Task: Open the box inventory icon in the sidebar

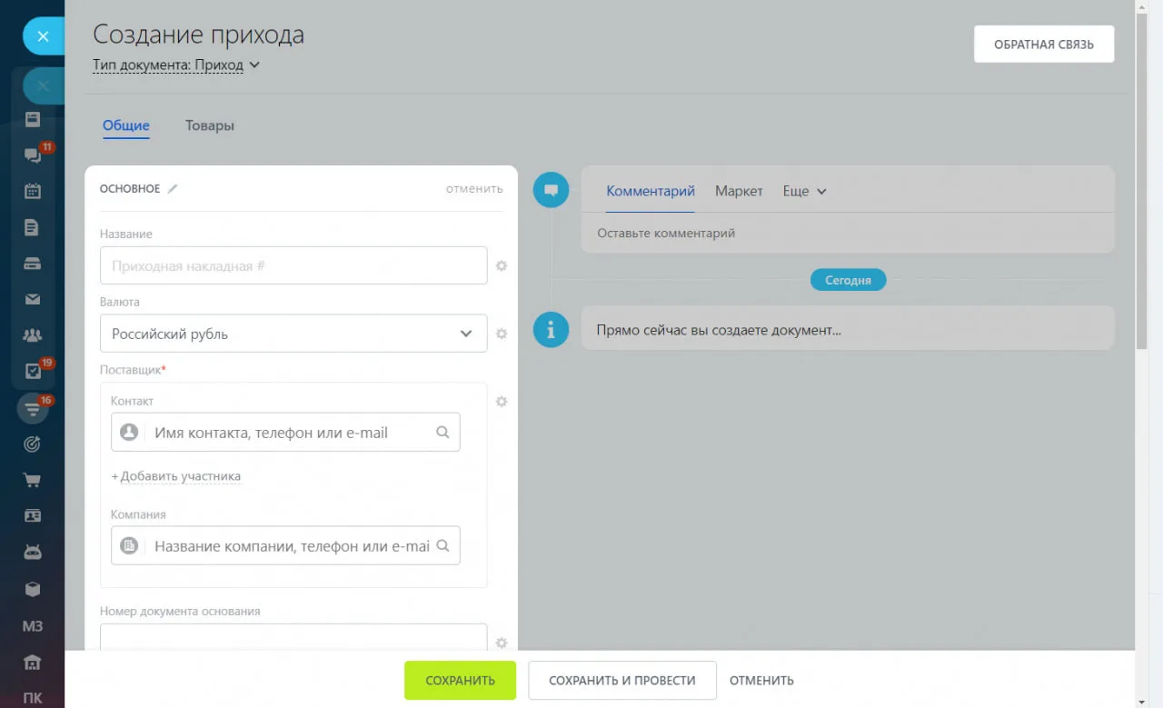Action: [x=33, y=589]
